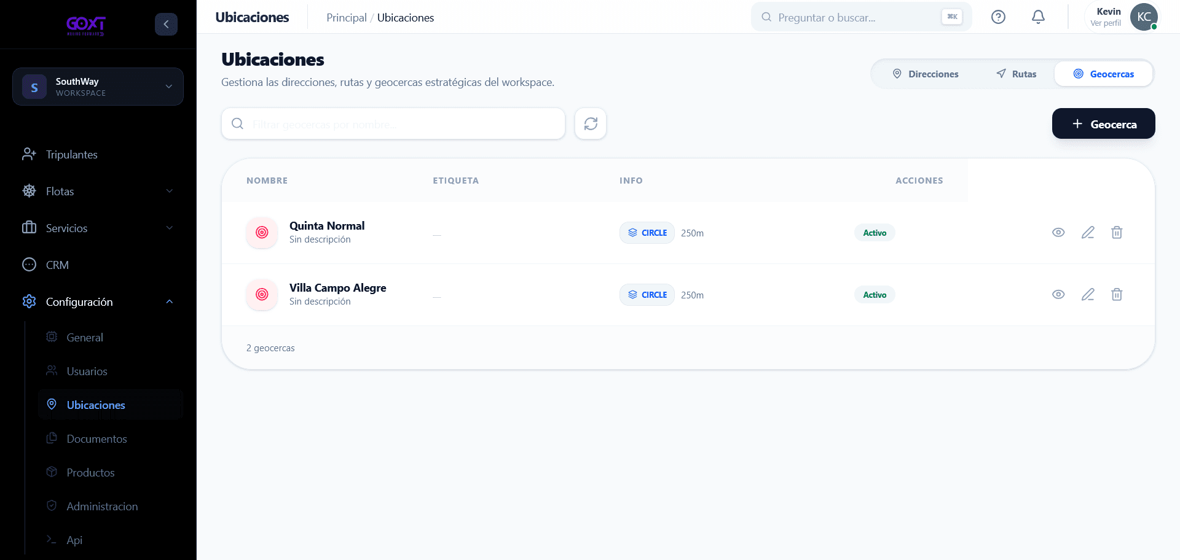
Task: Click the GOXT logo
Action: pos(86,25)
